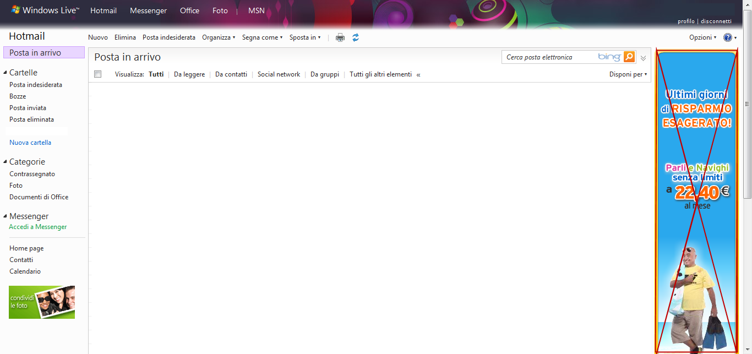The width and height of the screenshot is (752, 354).
Task: Open Contatti in the sidebar
Action: tap(21, 260)
